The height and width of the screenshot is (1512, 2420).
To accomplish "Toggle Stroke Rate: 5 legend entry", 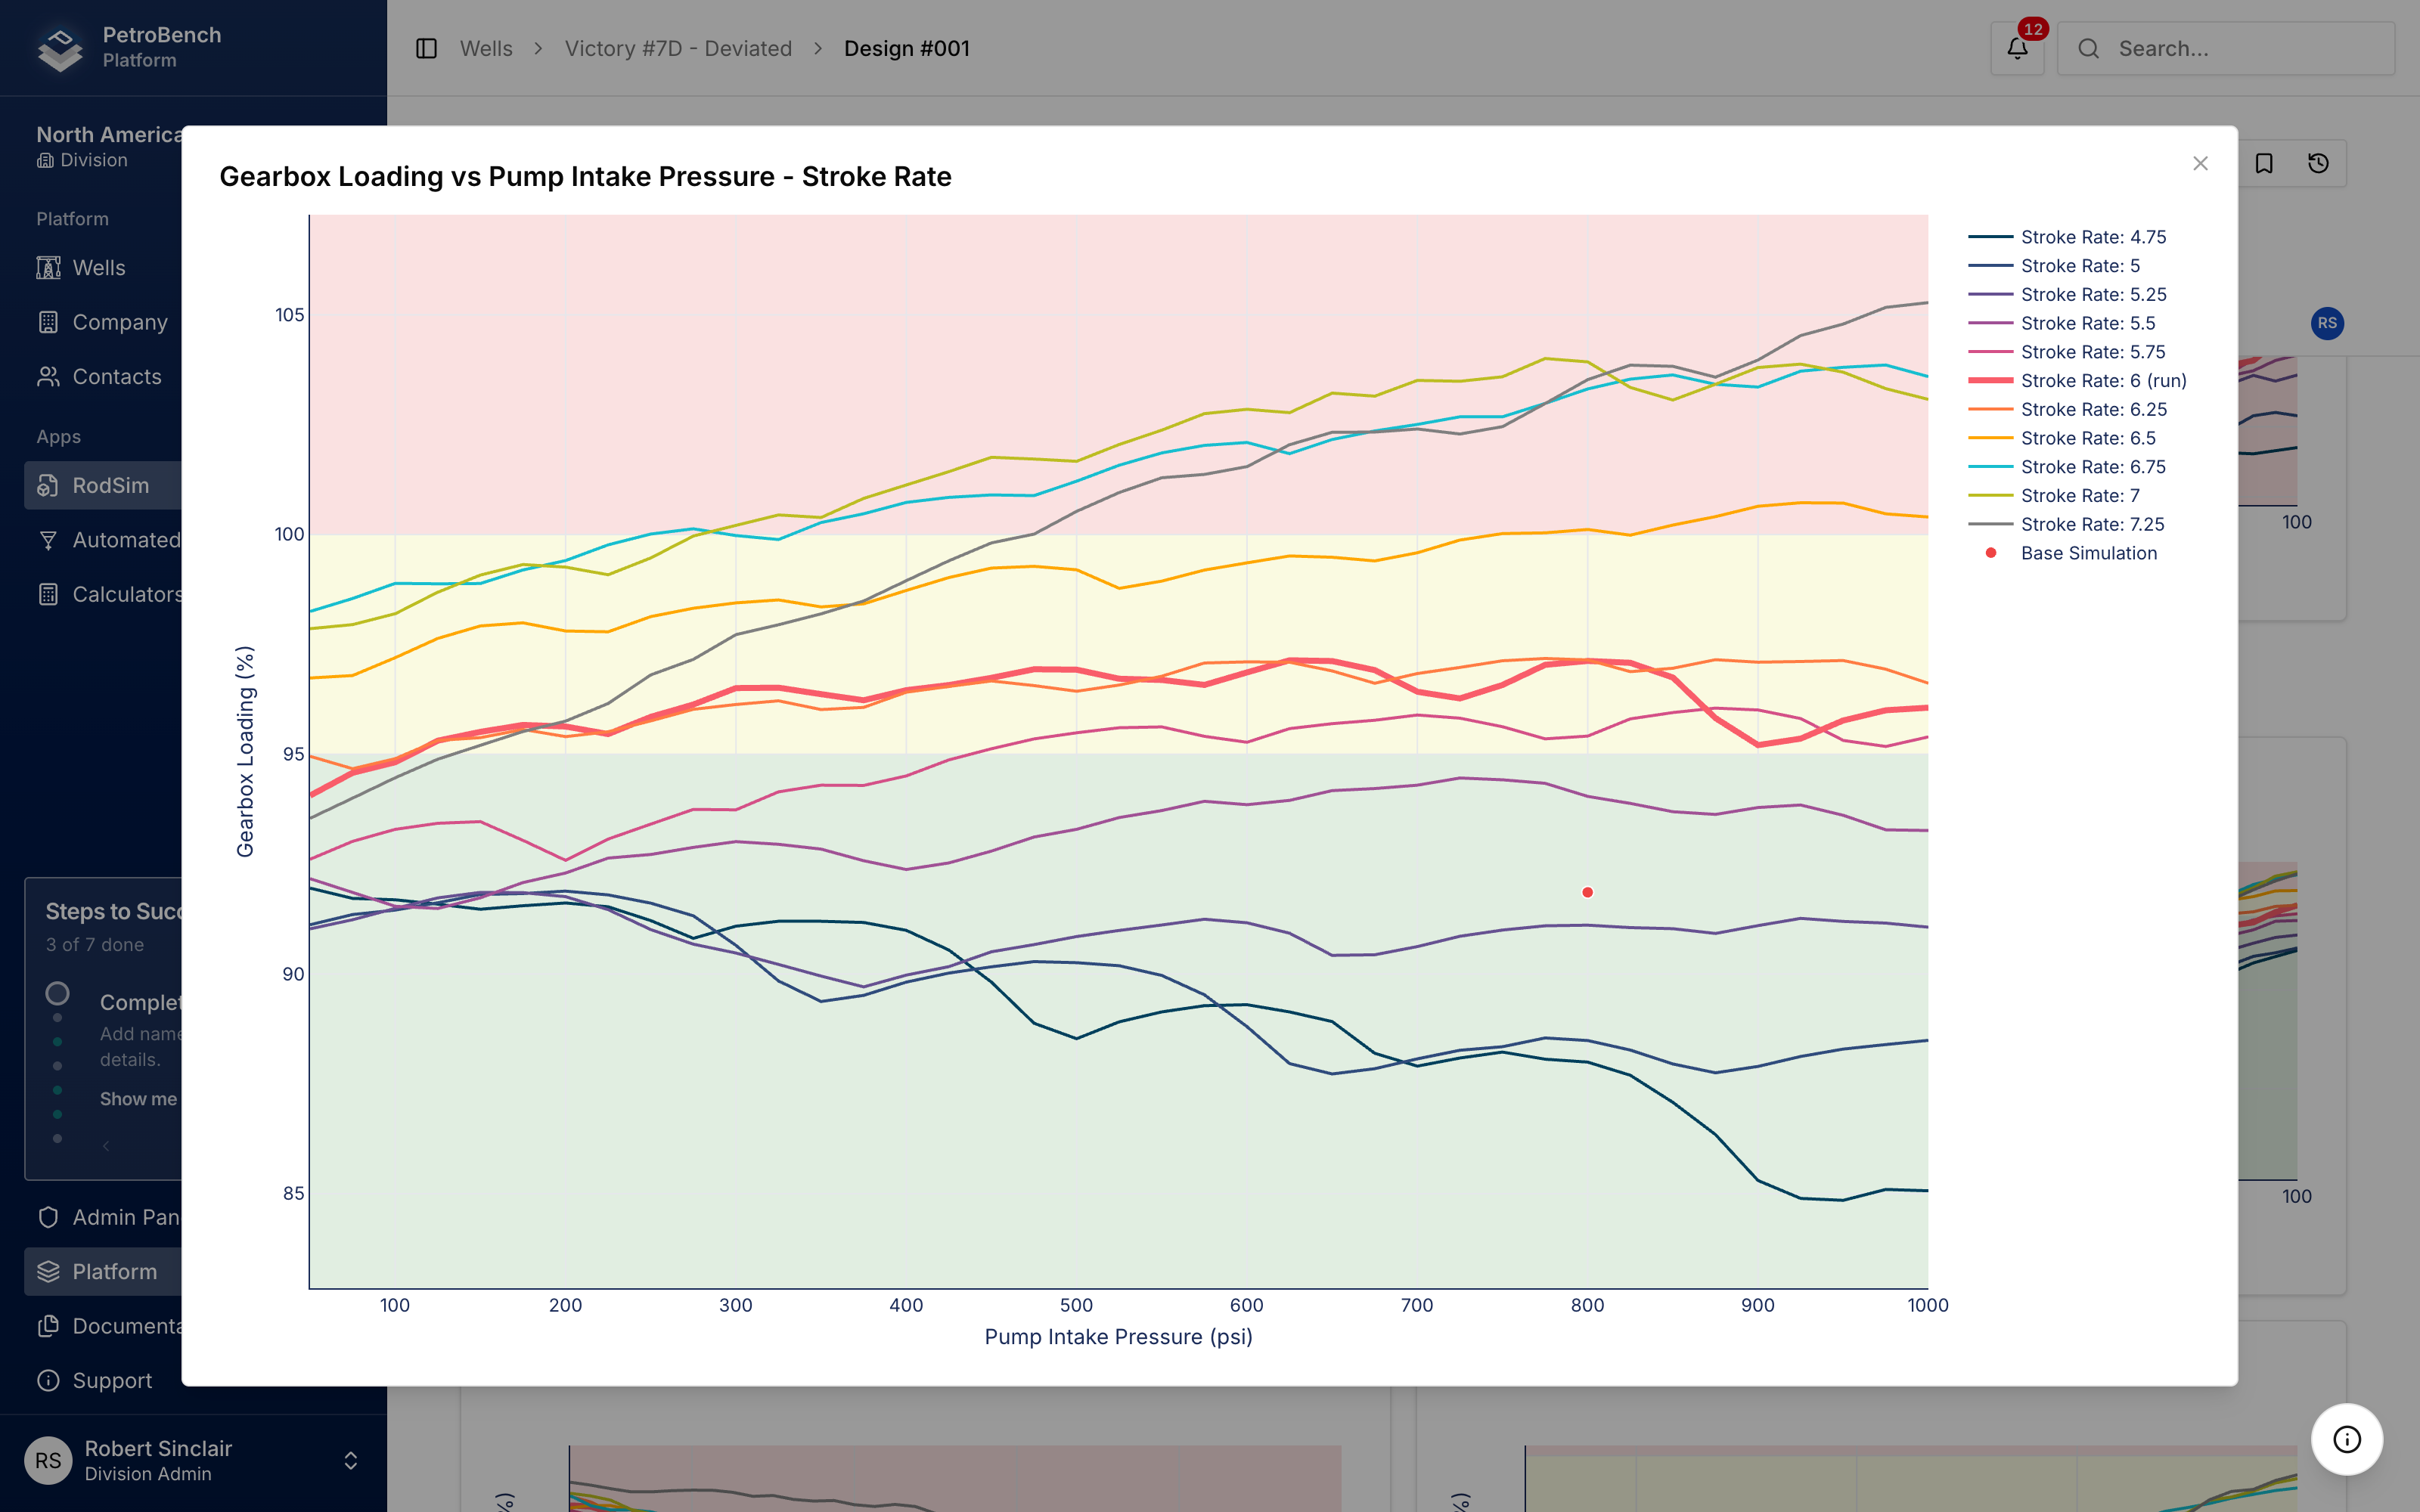I will pyautogui.click(x=2054, y=266).
